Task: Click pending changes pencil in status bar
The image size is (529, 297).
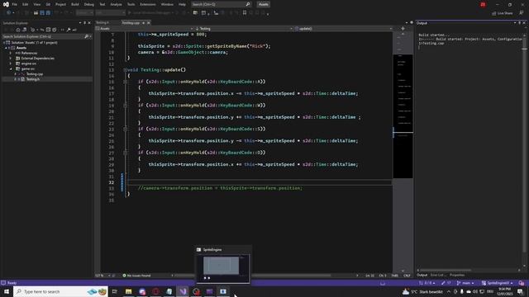Action: pyautogui.click(x=446, y=283)
